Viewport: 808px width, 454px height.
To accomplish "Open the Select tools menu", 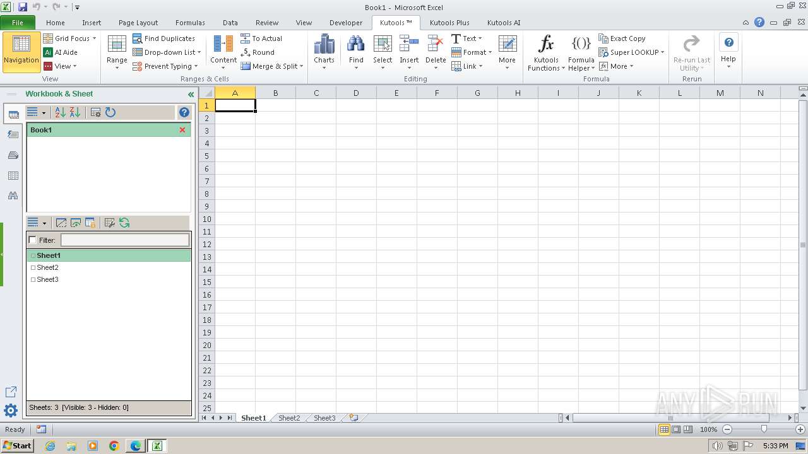I will point(383,52).
